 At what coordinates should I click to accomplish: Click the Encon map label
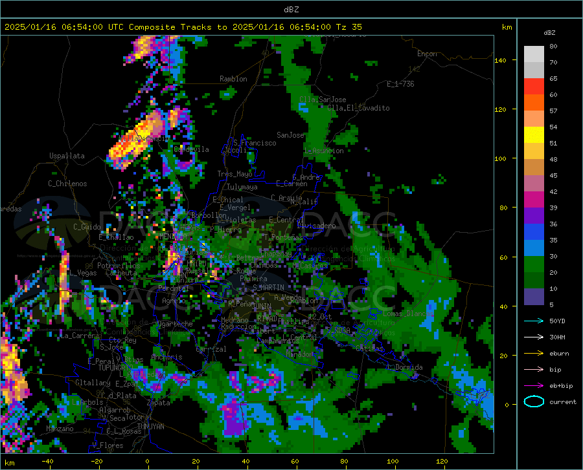tap(427, 54)
